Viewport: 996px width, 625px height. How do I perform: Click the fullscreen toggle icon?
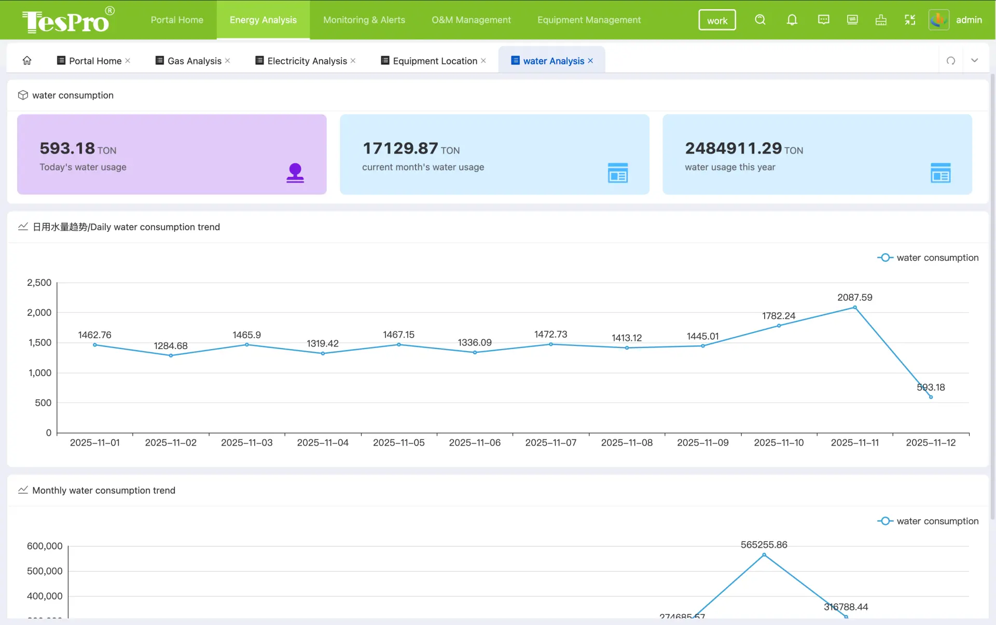910,20
